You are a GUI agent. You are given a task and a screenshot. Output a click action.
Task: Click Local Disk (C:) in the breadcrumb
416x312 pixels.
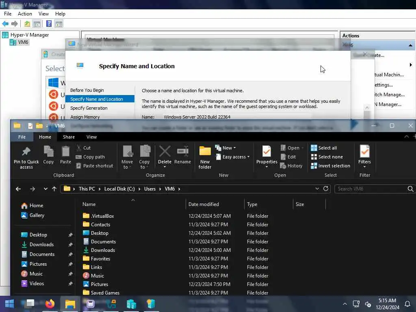click(x=119, y=189)
